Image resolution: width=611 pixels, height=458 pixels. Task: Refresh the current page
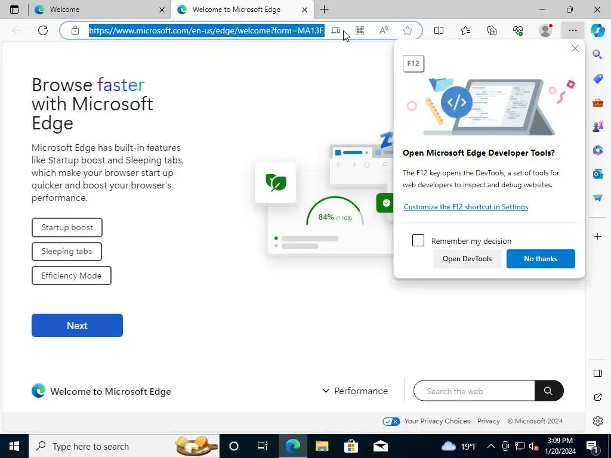click(x=43, y=30)
